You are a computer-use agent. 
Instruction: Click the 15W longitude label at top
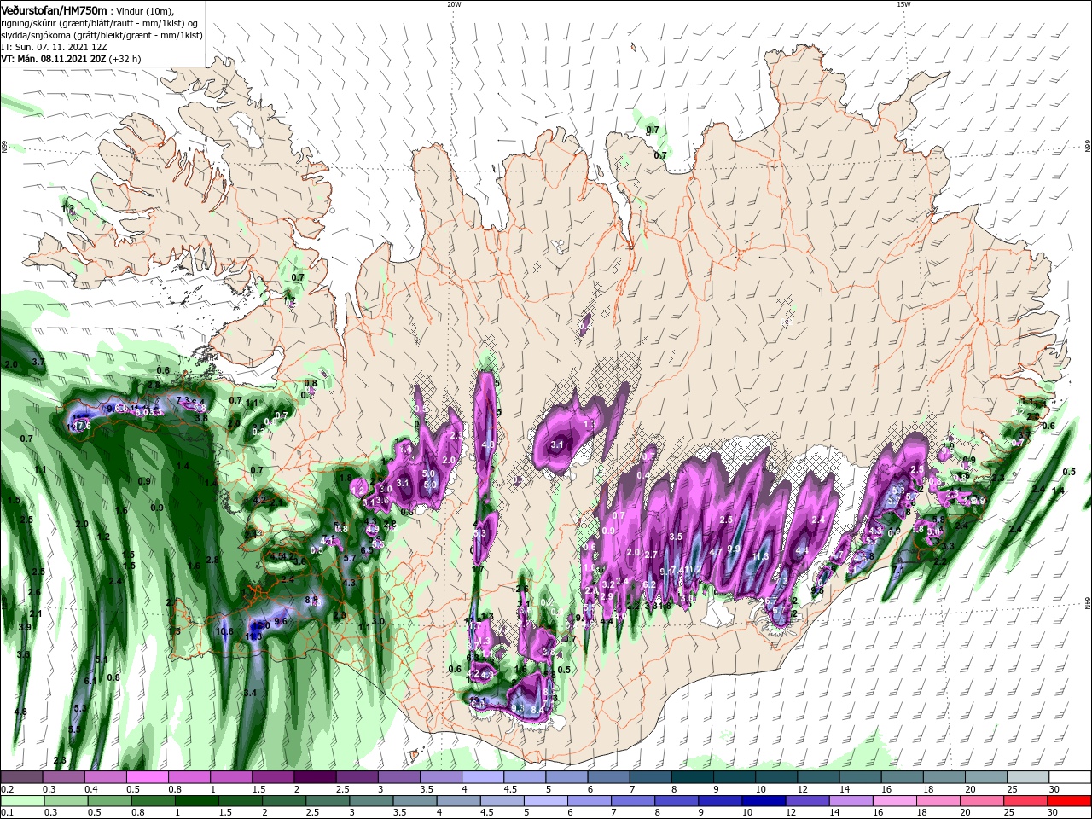903,4
